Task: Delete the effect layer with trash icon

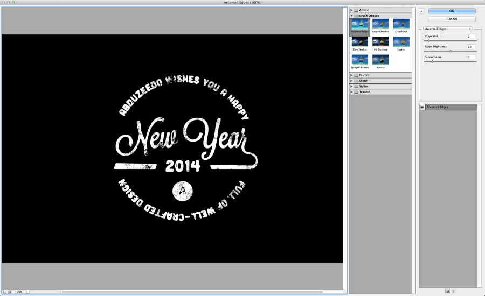Action: tap(453, 291)
